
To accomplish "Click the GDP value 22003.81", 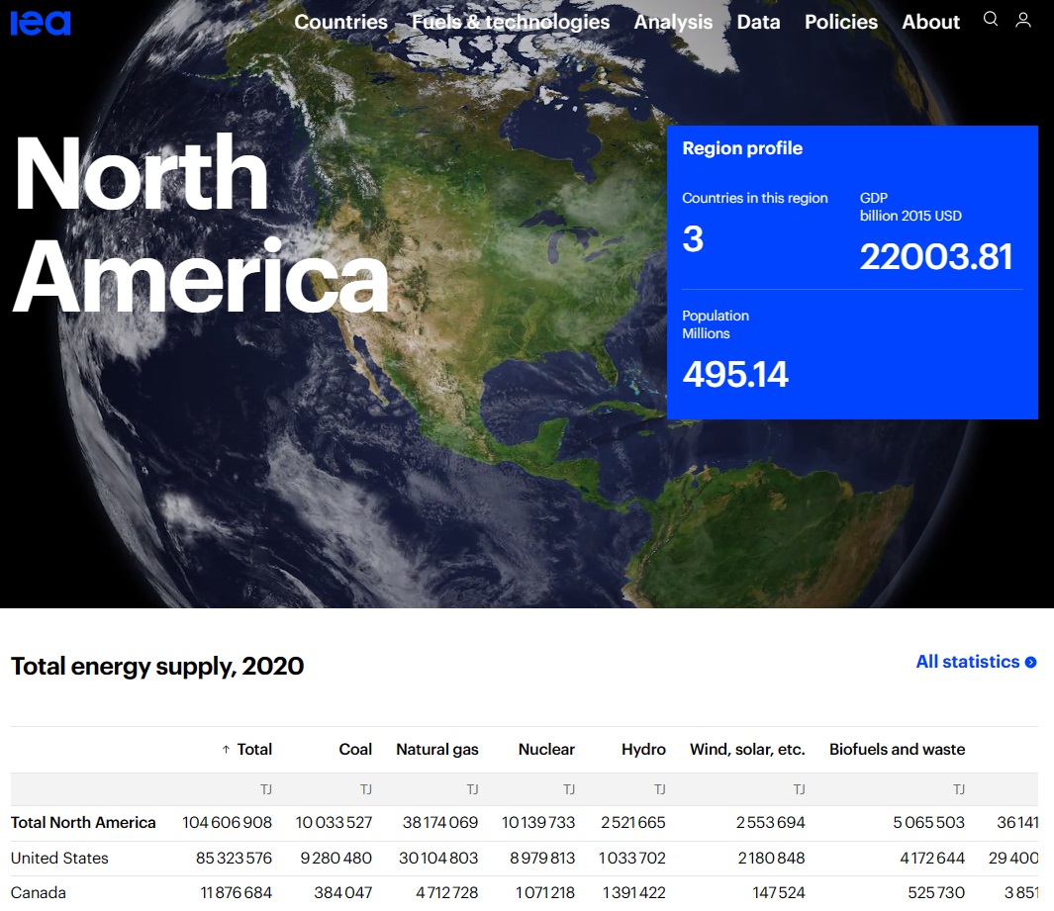I will (935, 256).
